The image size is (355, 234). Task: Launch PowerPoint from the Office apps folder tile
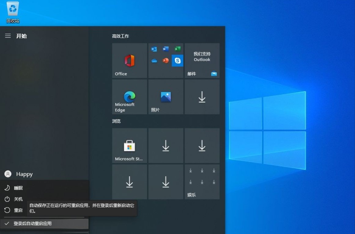click(x=166, y=60)
